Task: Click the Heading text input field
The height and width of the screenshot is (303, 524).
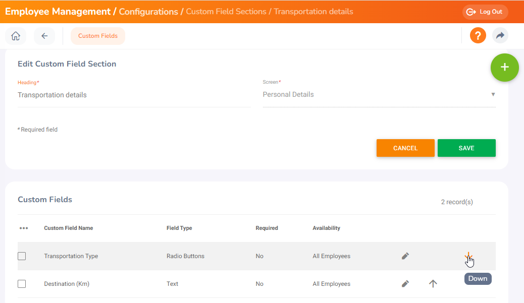Action: tap(134, 95)
